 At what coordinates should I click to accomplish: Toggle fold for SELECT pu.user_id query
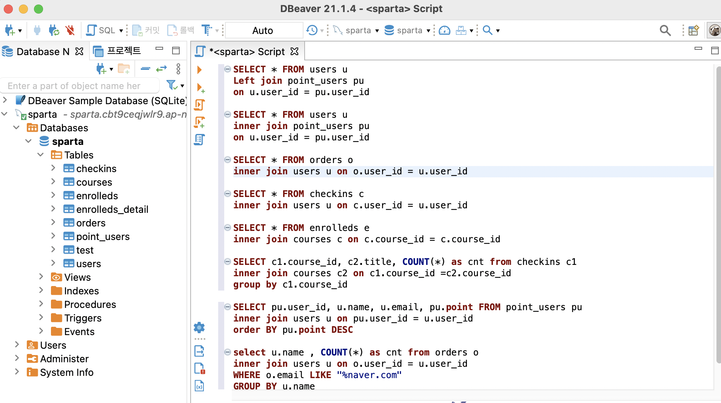[228, 307]
